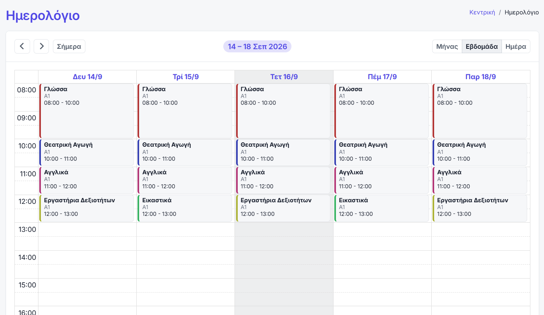544x315 pixels.
Task: Open Tuesday's Θεατρική Αγωγή event
Action: (185, 153)
